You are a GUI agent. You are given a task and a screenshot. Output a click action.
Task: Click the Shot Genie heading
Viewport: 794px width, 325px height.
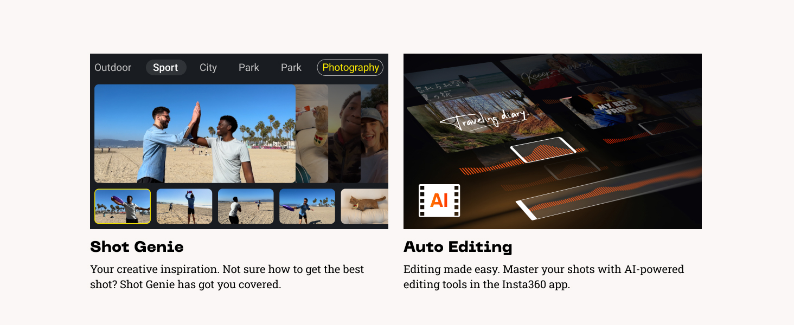pyautogui.click(x=137, y=247)
